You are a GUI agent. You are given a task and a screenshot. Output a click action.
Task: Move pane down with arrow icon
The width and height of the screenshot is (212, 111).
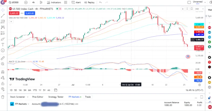(x=183, y=9)
